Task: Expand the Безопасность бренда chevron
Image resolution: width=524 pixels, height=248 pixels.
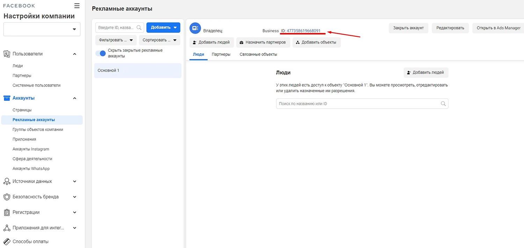Action: [x=74, y=197]
